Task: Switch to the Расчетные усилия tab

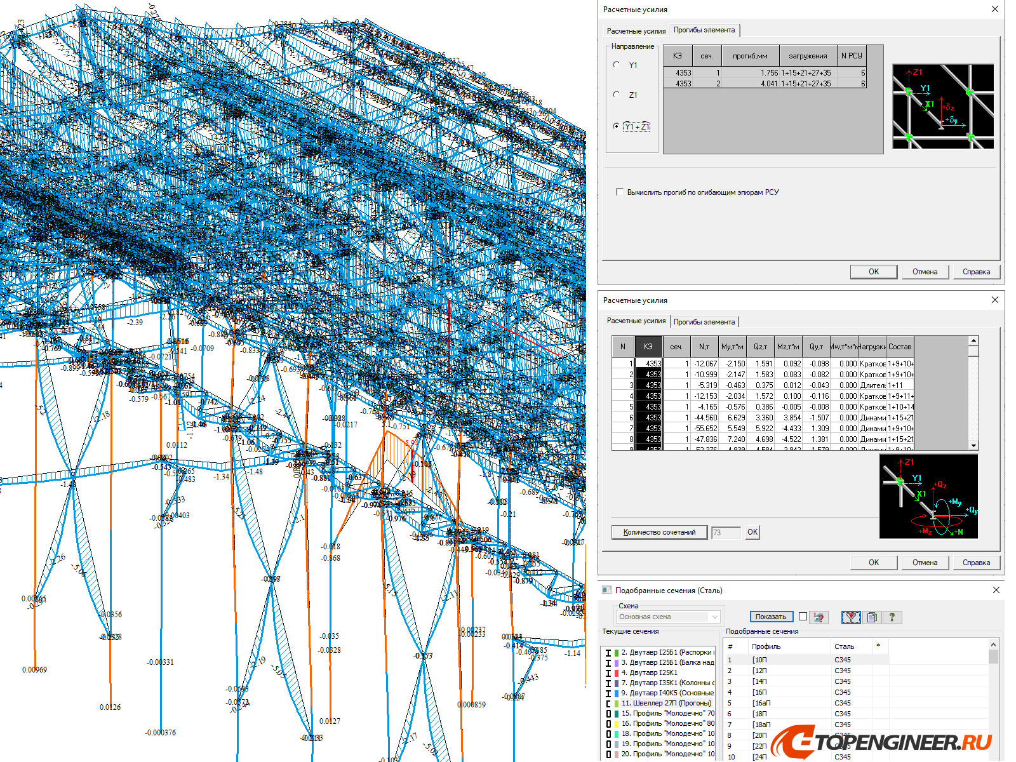Action: [x=637, y=321]
